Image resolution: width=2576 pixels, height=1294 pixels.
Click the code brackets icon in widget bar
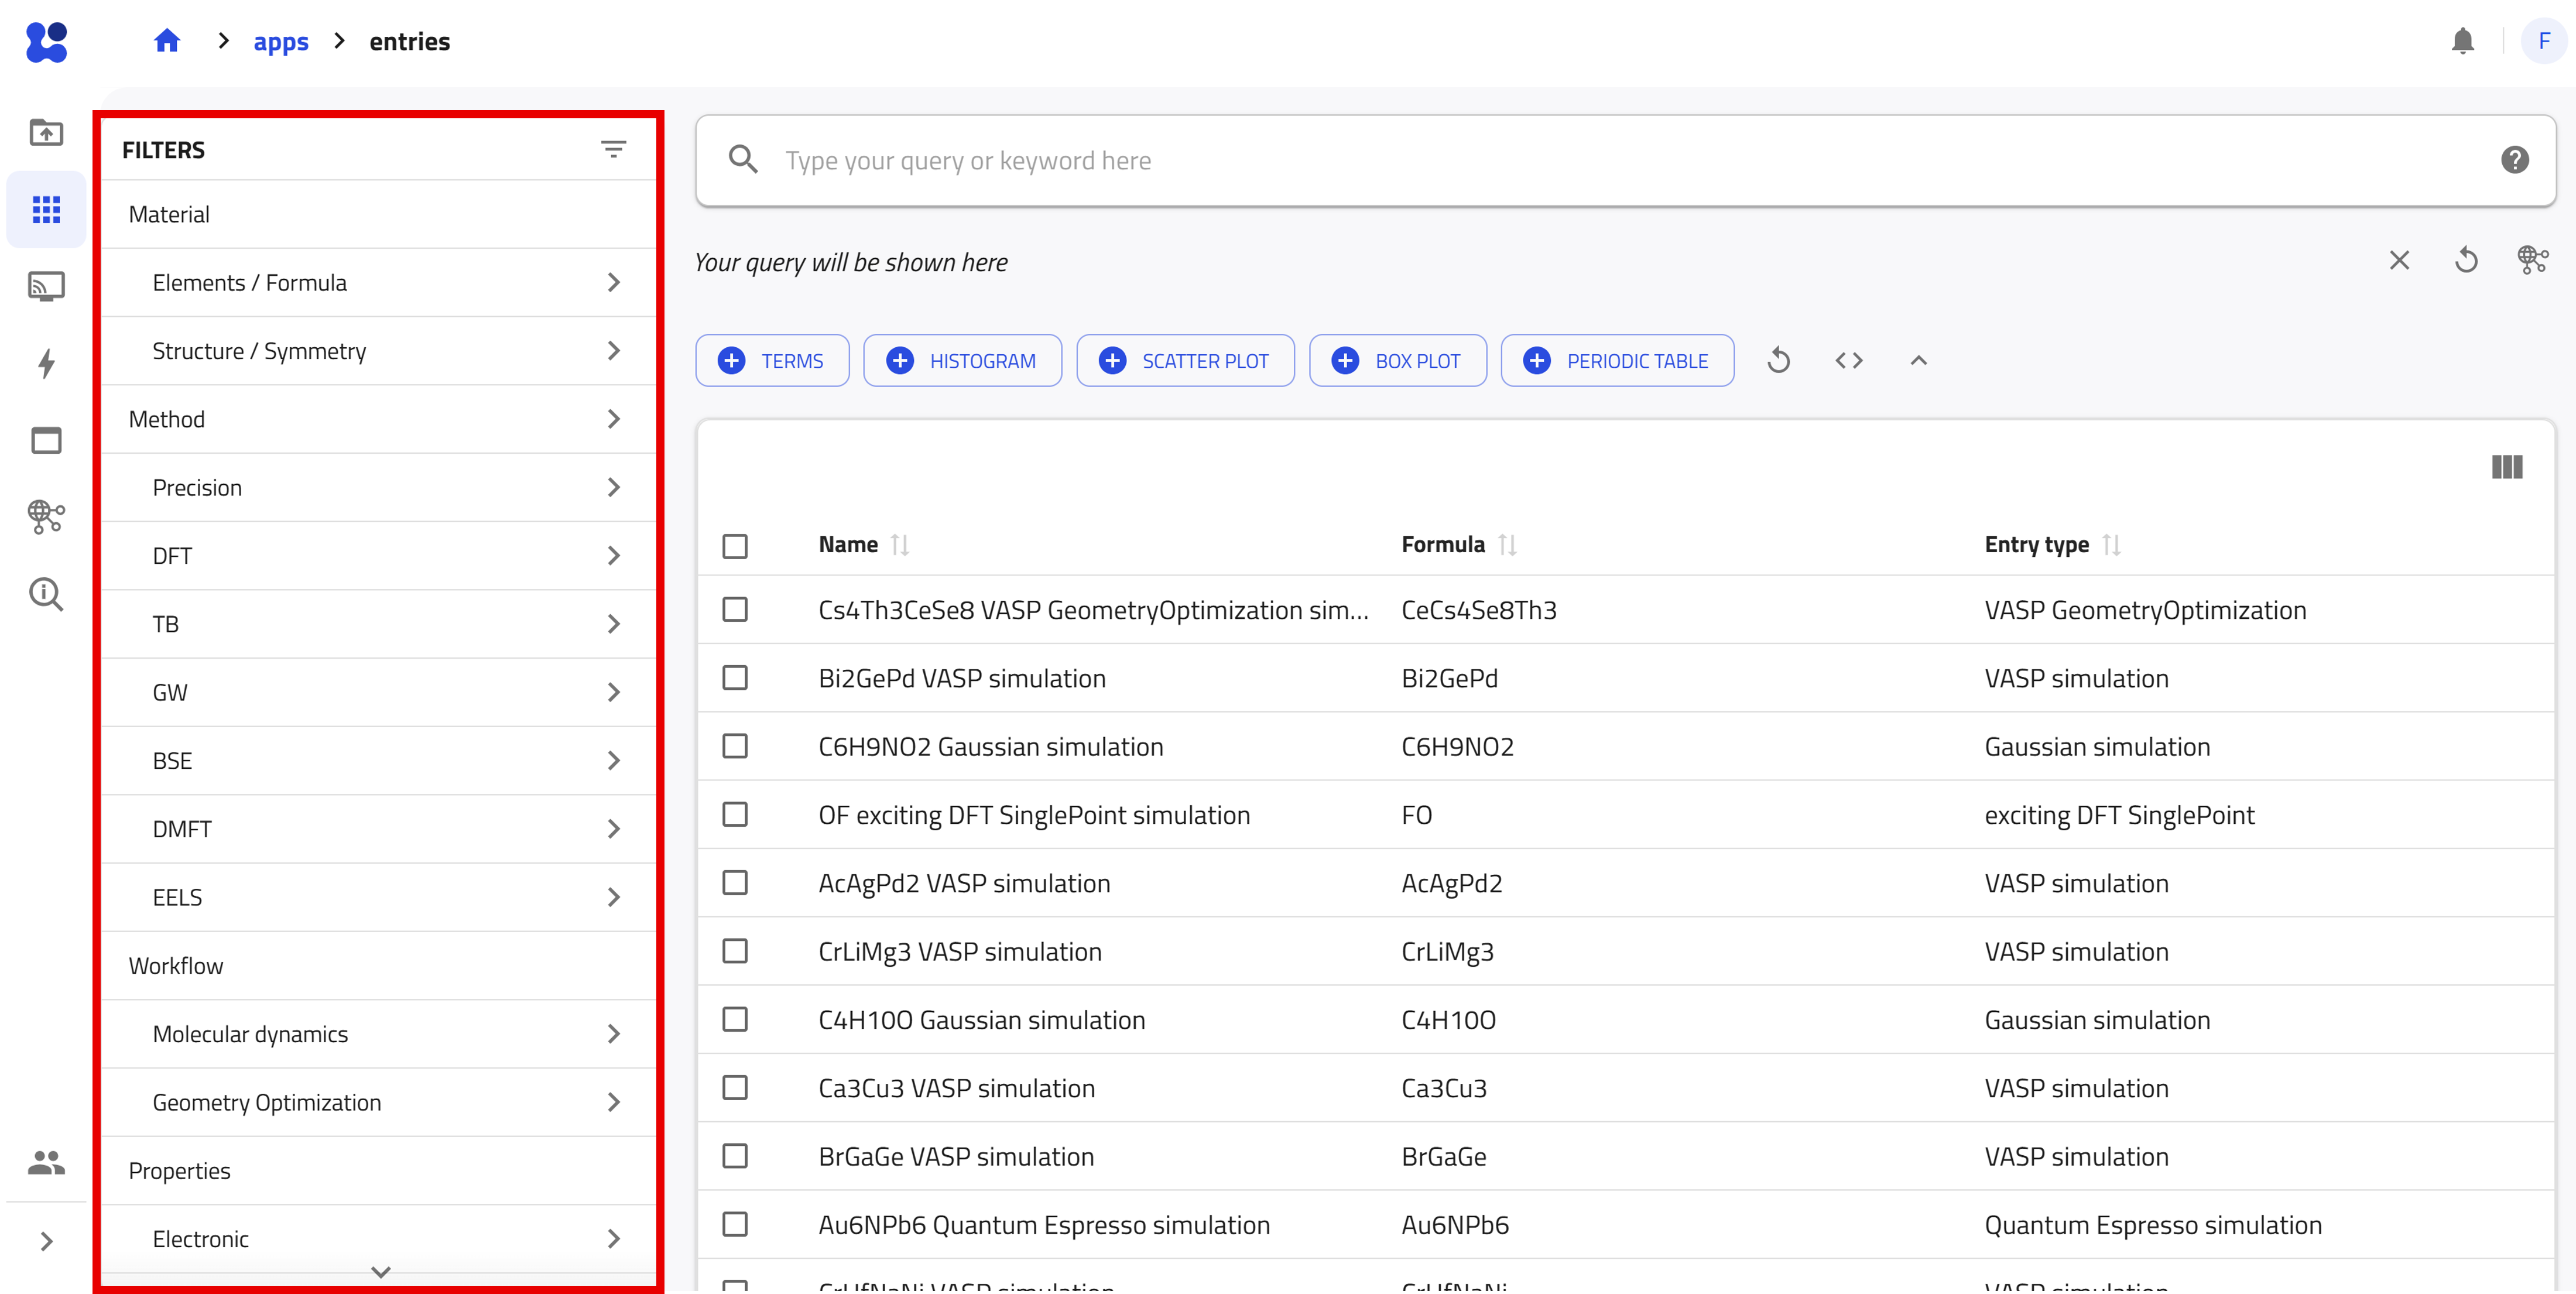[1849, 360]
